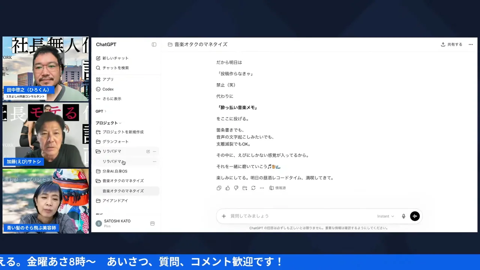Image resolution: width=480 pixels, height=270 pixels.
Task: Give the response a thumbs down
Action: click(236, 188)
